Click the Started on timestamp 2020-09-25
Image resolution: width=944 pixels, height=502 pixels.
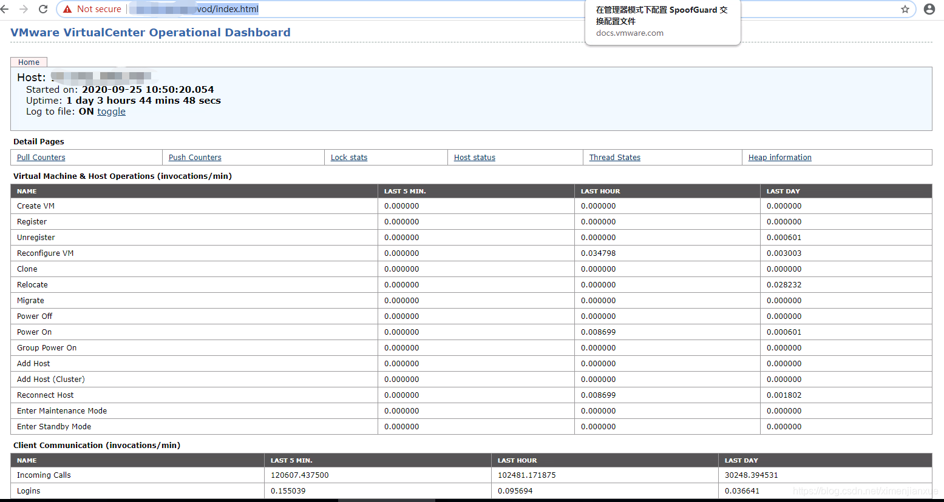[148, 90]
